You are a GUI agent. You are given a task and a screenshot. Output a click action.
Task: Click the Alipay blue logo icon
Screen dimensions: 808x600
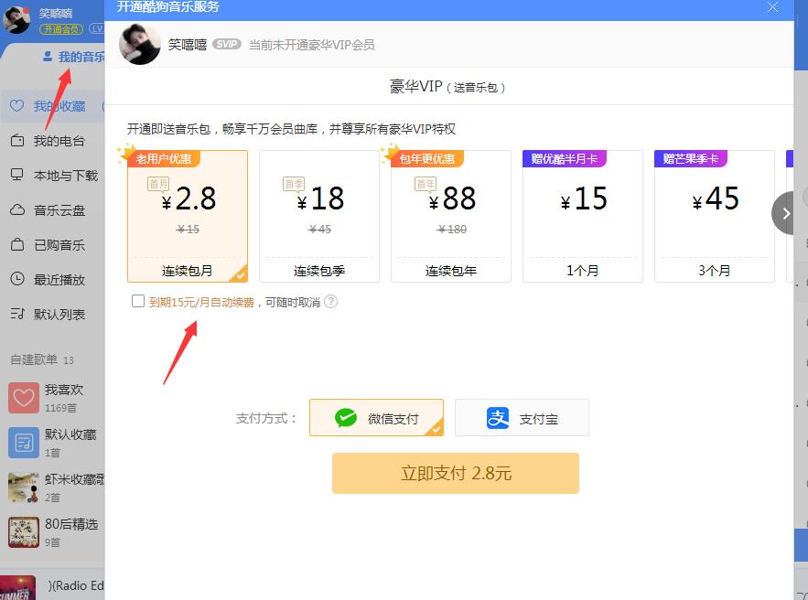click(497, 418)
